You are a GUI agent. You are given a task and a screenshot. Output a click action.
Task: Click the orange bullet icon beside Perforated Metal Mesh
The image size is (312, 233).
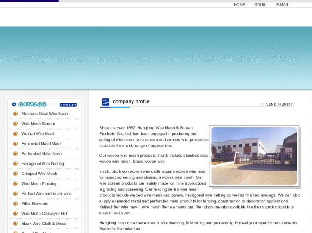click(15, 153)
